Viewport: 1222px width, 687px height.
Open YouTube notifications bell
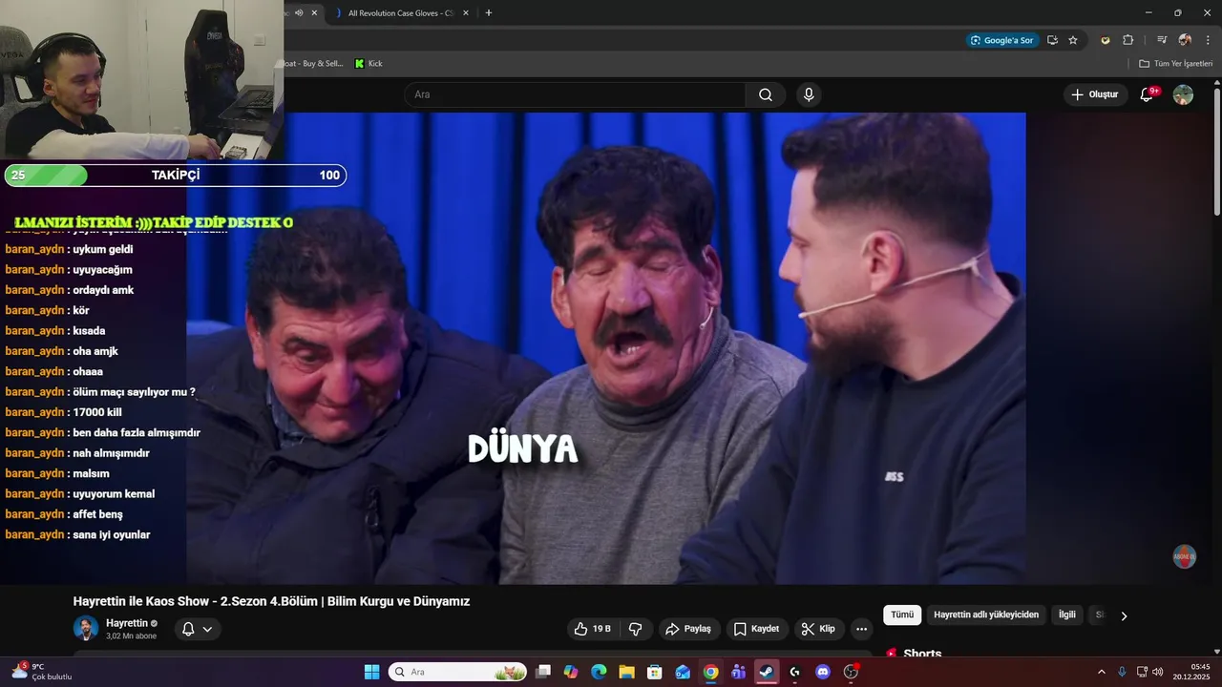[1148, 94]
